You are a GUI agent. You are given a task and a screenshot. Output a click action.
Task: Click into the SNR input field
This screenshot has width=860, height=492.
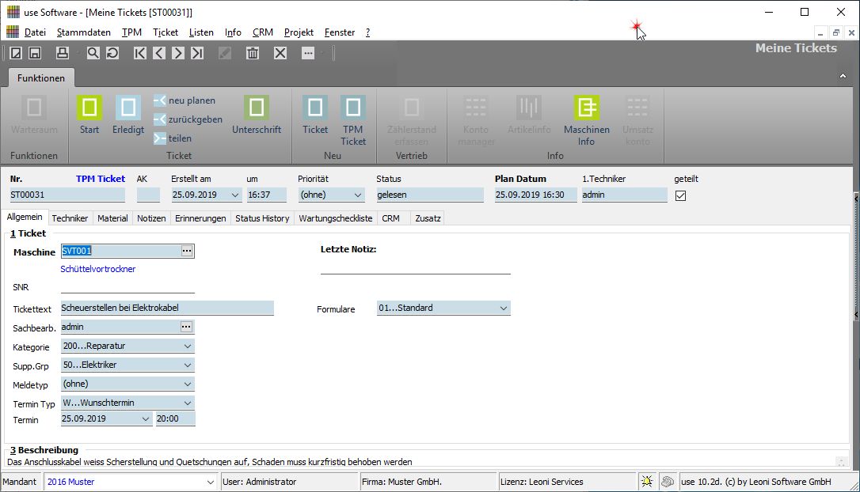click(127, 286)
